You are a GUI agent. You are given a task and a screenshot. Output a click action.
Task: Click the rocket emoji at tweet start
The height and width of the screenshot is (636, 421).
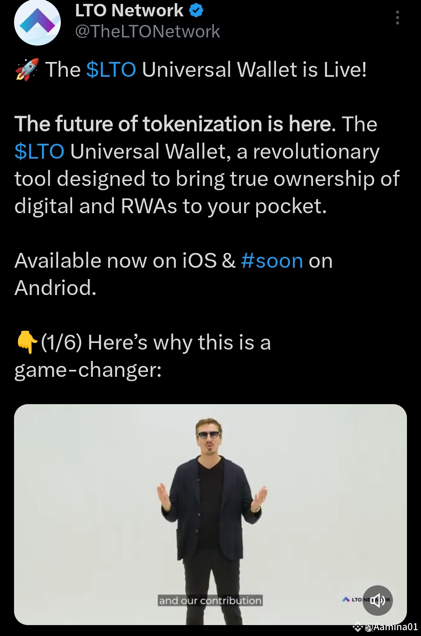click(27, 70)
